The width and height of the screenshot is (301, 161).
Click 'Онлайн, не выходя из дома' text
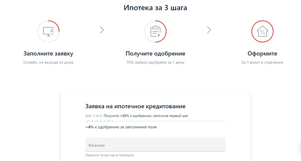[49, 62]
